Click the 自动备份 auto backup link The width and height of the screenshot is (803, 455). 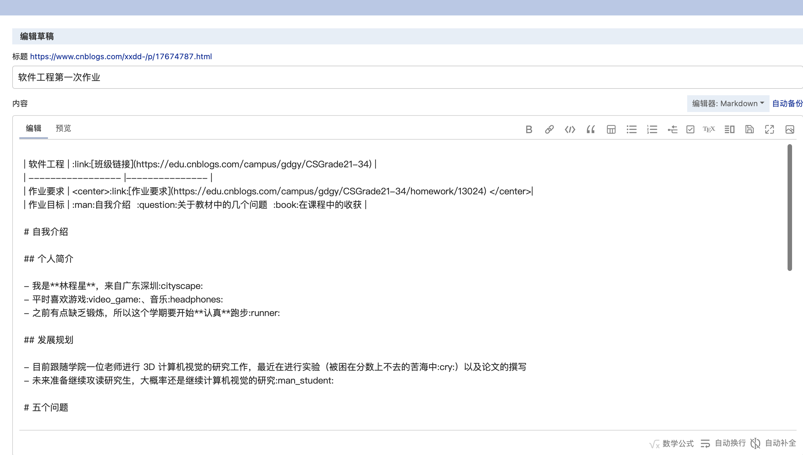(787, 104)
